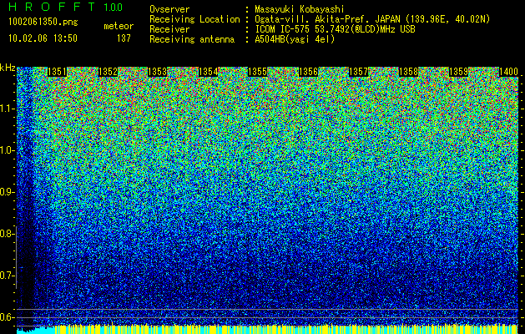Click the meteor count 137
525x334 pixels.
124,38
